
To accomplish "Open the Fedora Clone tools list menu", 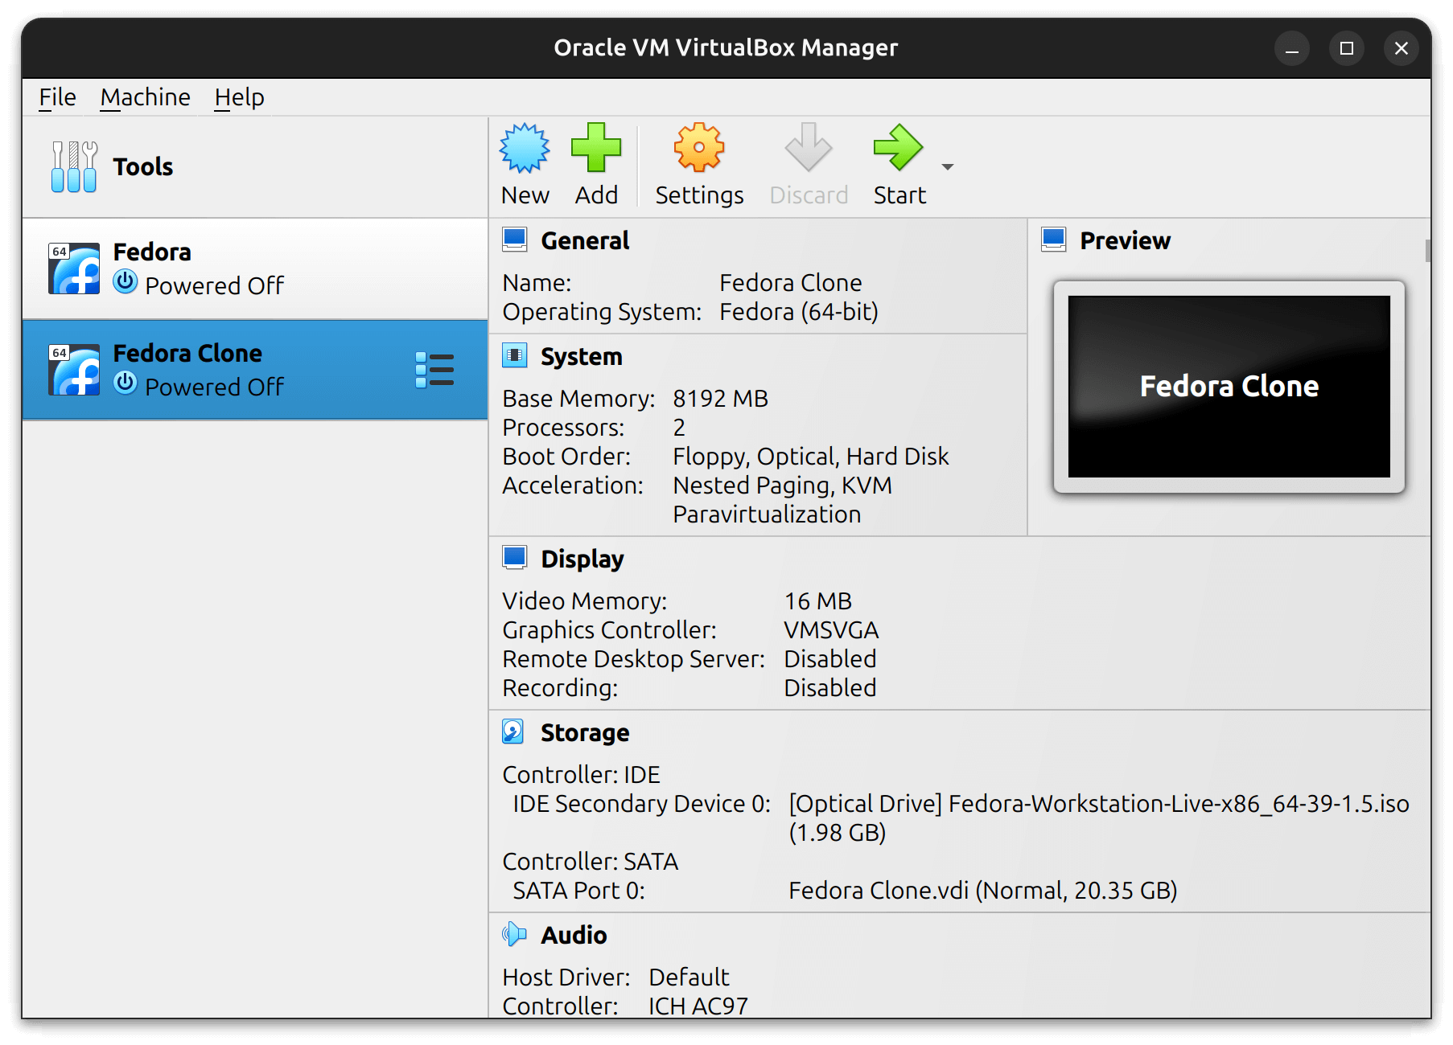I will (x=434, y=369).
